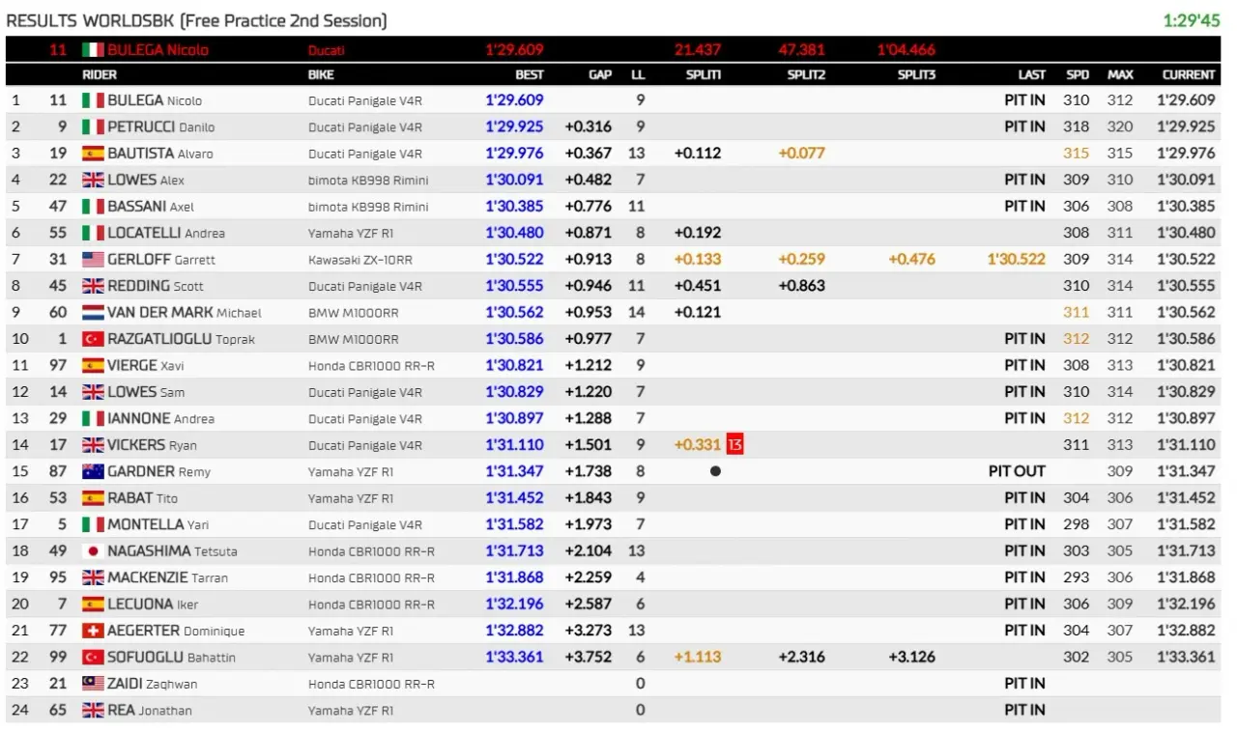Click the GAP column header
1237x732 pixels.
[x=600, y=74]
